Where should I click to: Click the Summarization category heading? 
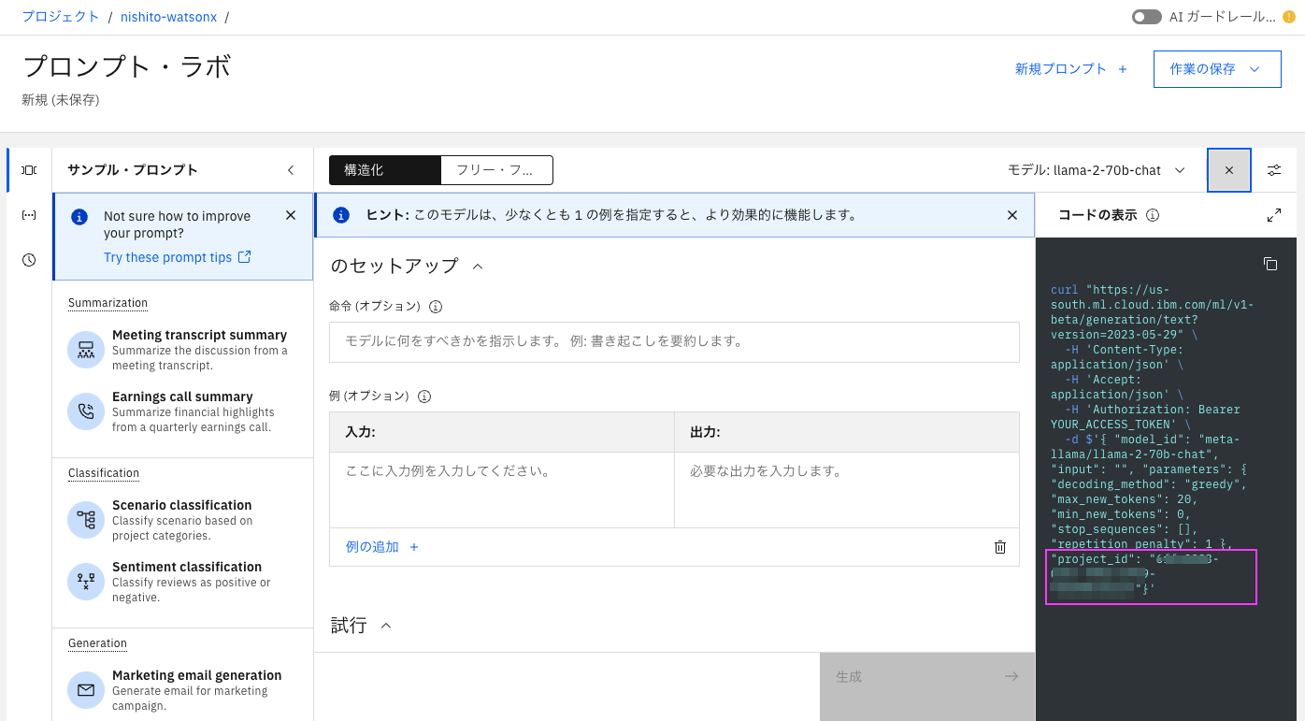click(108, 303)
